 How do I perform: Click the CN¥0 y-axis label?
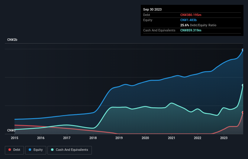11,130
